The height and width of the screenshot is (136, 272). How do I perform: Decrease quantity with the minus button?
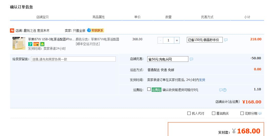[x=160, y=40]
